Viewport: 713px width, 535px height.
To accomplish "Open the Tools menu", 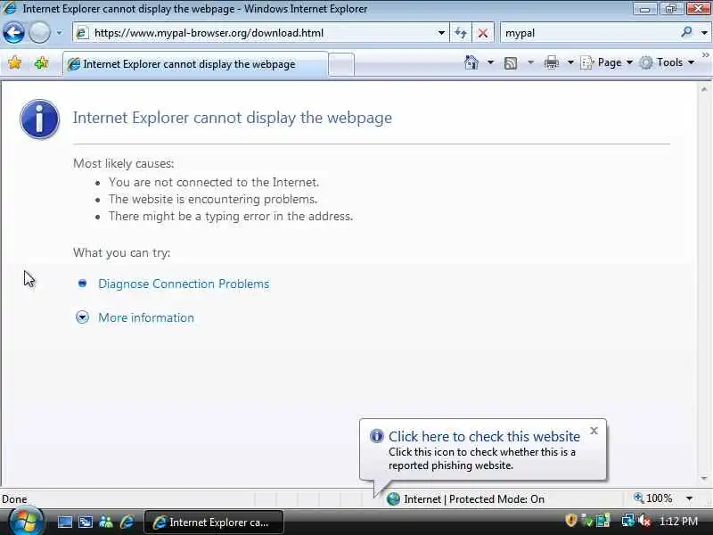I will click(x=667, y=62).
